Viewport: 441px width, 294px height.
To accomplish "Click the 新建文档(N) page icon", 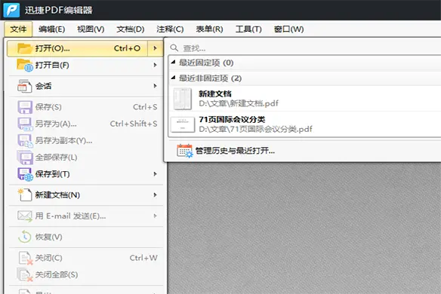I will click(x=25, y=195).
